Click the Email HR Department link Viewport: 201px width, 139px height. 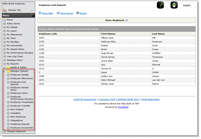click(85, 99)
